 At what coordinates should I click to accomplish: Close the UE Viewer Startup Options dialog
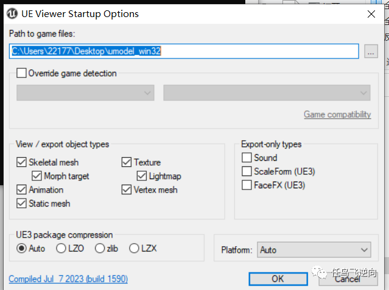(x=371, y=14)
